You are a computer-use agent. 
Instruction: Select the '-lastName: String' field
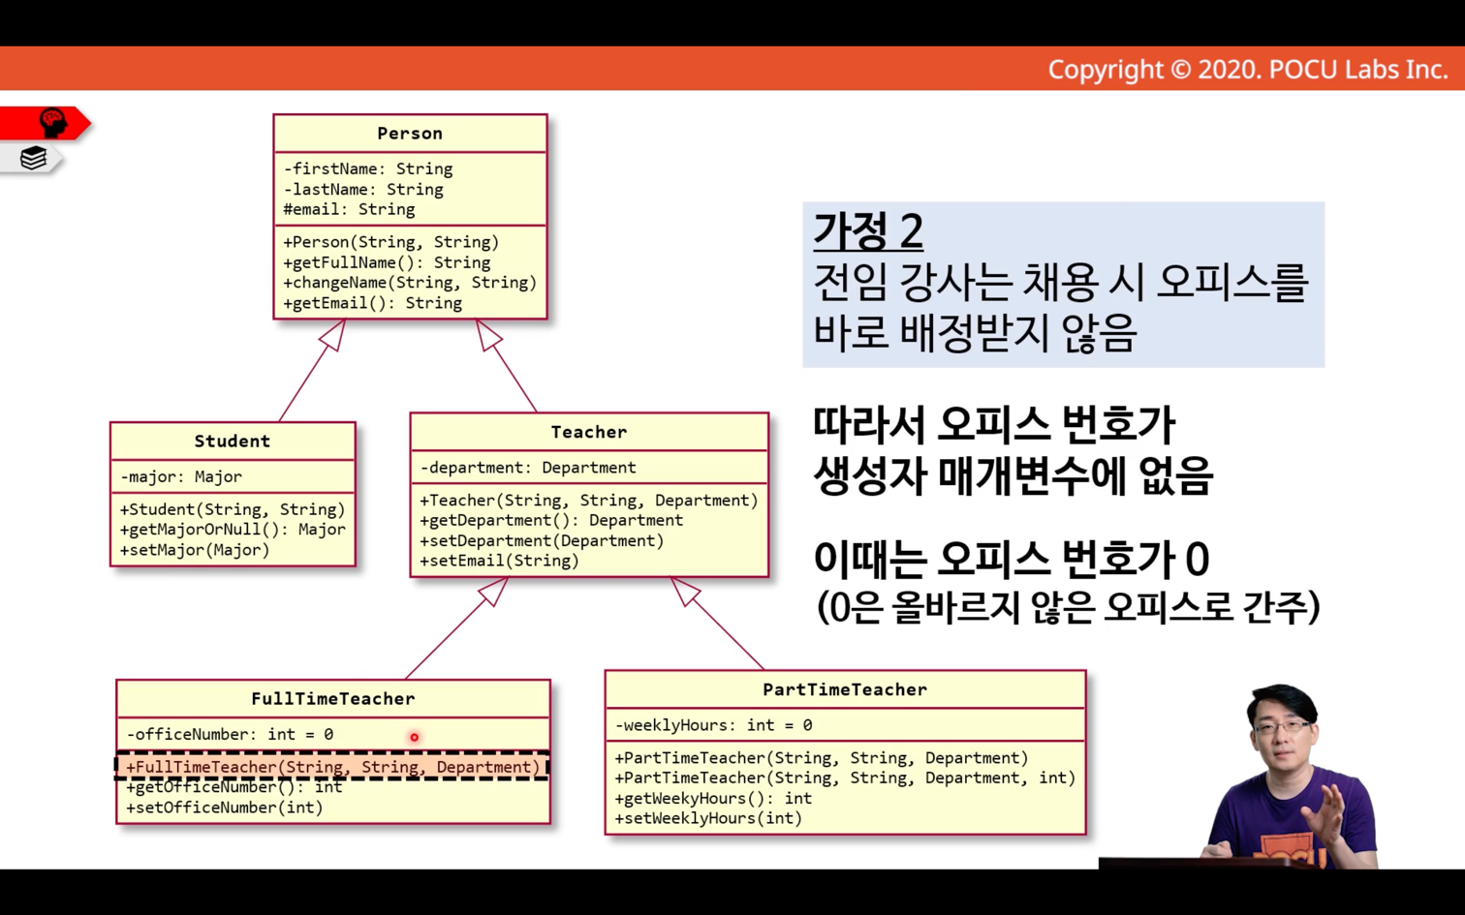point(363,190)
